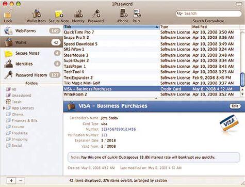This screenshot has height=187, width=245.
Task: Select the TechTool 4 row
Action: click(152, 72)
